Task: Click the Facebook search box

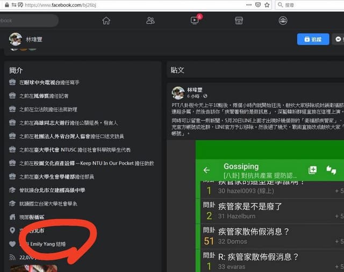Action: tap(28, 20)
